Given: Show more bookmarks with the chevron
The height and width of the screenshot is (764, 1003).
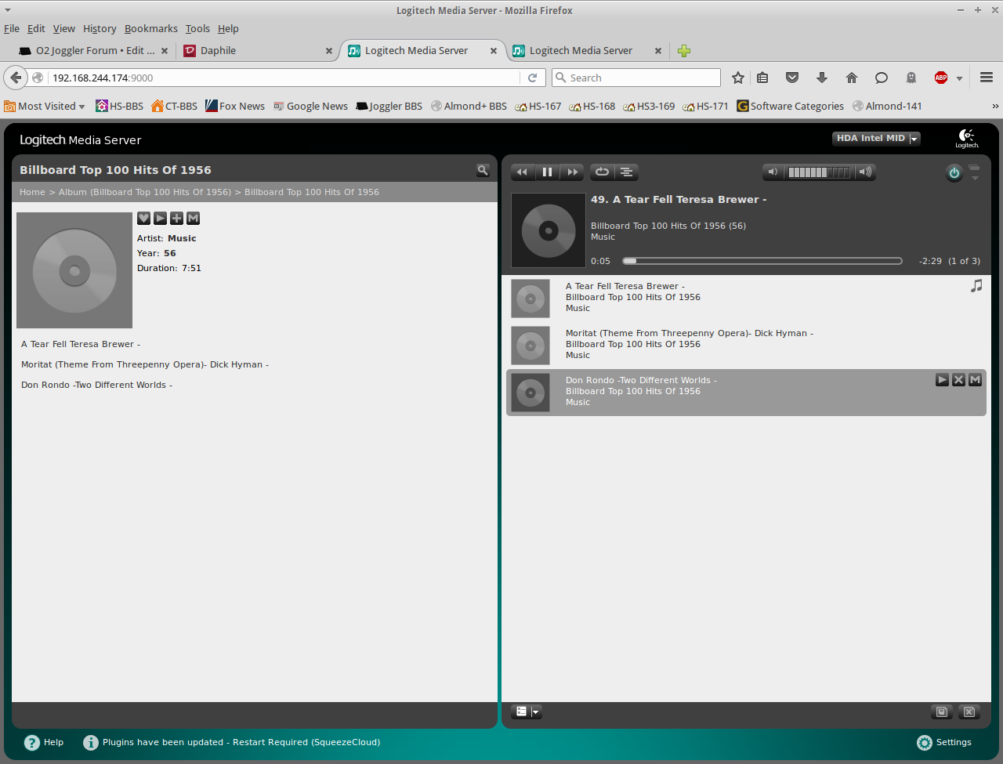Looking at the screenshot, I should coord(995,107).
